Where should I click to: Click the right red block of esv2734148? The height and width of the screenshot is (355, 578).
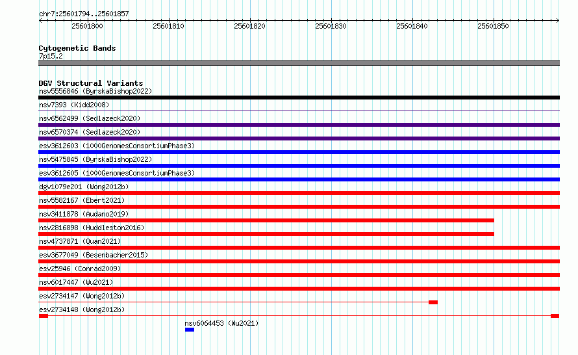555,316
